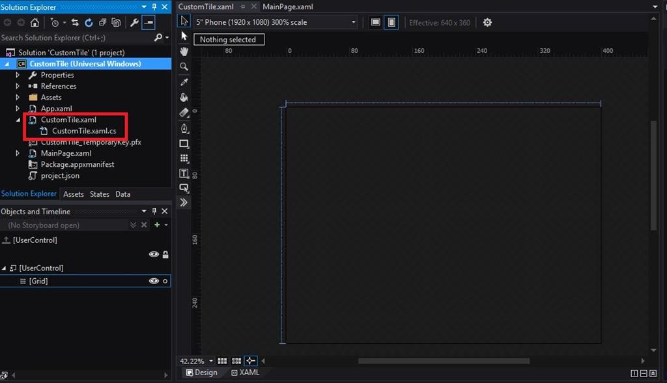Open the zoom level selector showing 42.22%

pos(194,361)
